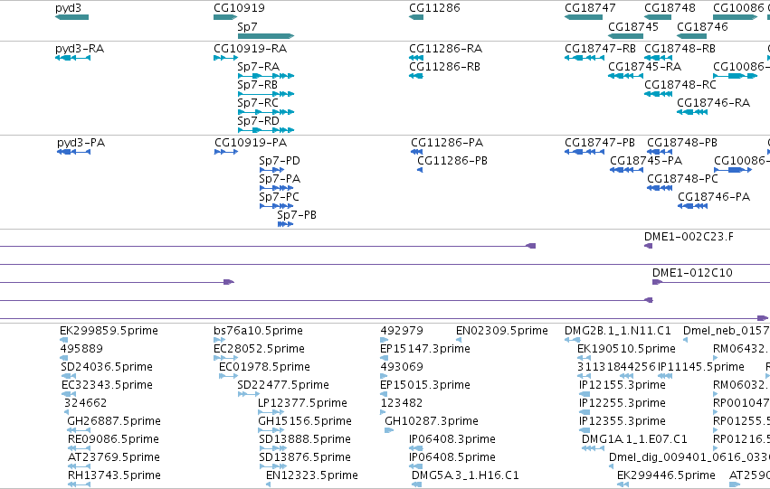Image resolution: width=770 pixels, height=489 pixels.
Task: Click SD13888.5prime EST label
Action: tap(305, 439)
